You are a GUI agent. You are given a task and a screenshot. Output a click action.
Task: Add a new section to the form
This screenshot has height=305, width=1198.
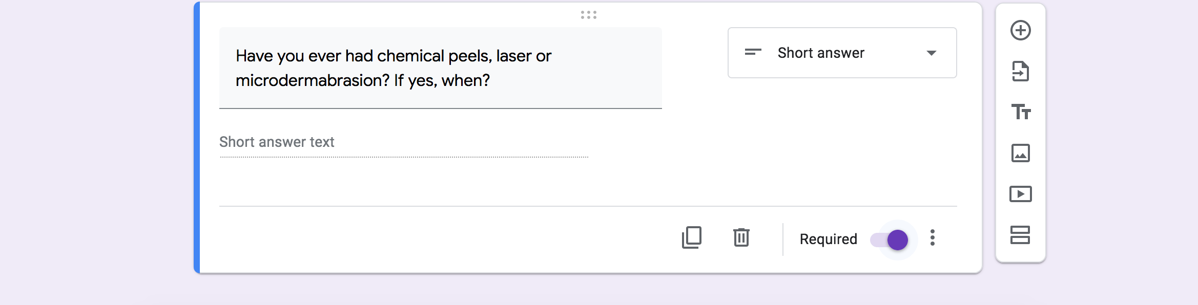pyautogui.click(x=1020, y=235)
